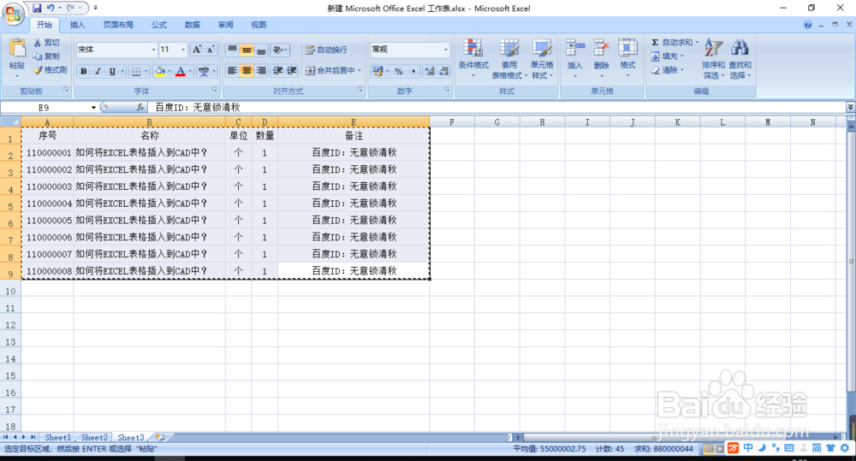Click the accounting number format icon
Image resolution: width=856 pixels, height=461 pixels.
click(377, 71)
